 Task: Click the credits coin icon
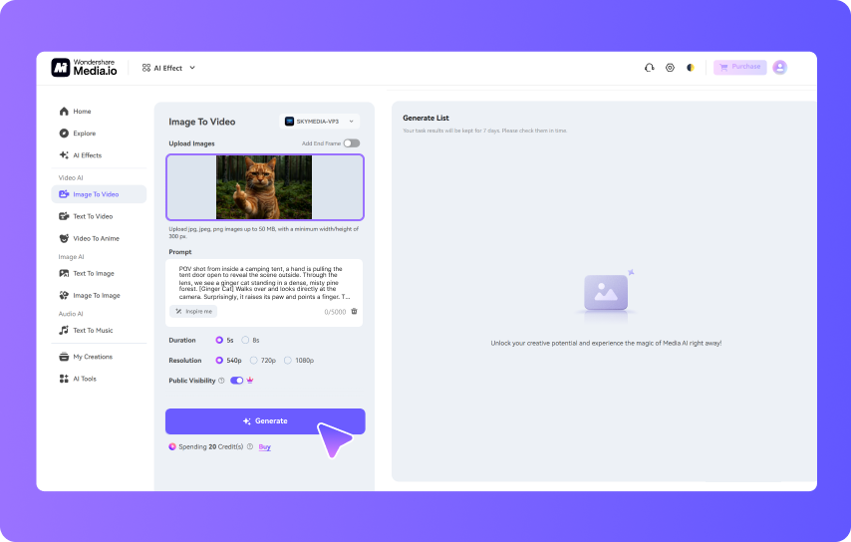[172, 446]
